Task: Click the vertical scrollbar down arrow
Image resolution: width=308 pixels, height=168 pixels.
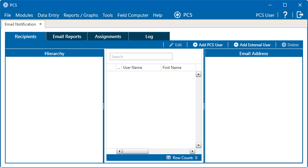Action: [199, 145]
